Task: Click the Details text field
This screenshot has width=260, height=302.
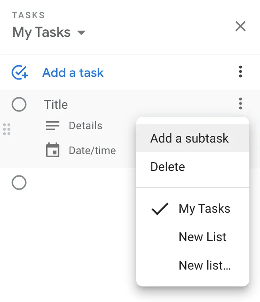Action: click(85, 126)
